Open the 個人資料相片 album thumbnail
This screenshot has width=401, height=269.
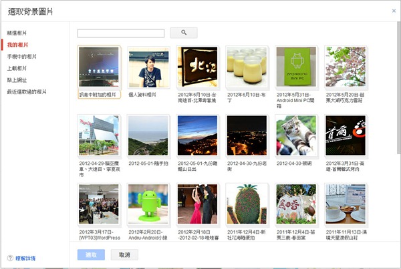pyautogui.click(x=148, y=67)
